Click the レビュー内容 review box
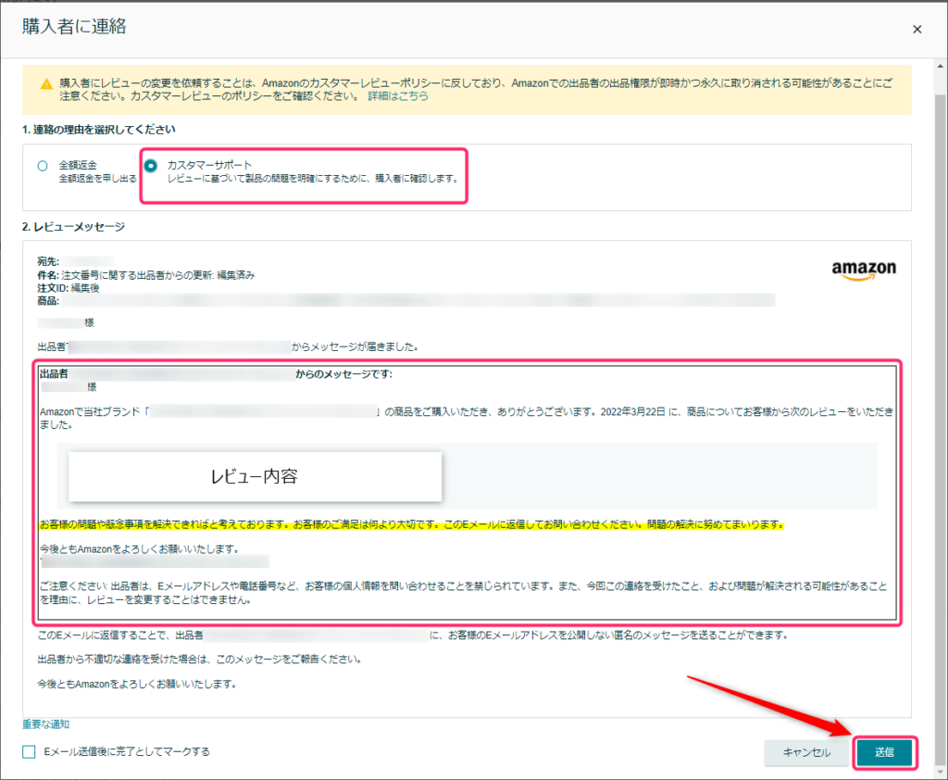Image resolution: width=948 pixels, height=780 pixels. coord(255,476)
